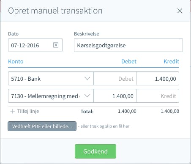191x164 pixels.
Task: Click the Godkend button
Action: coord(95,151)
